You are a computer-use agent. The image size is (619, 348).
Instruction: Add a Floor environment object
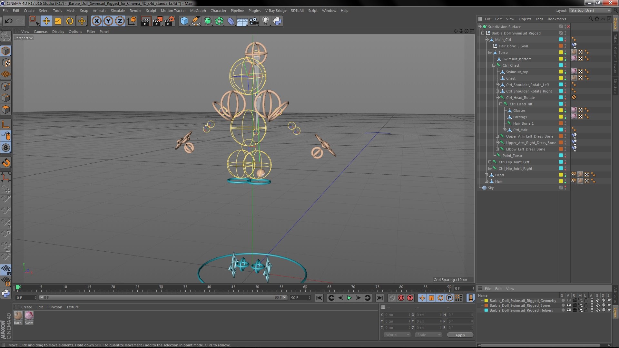coord(242,21)
